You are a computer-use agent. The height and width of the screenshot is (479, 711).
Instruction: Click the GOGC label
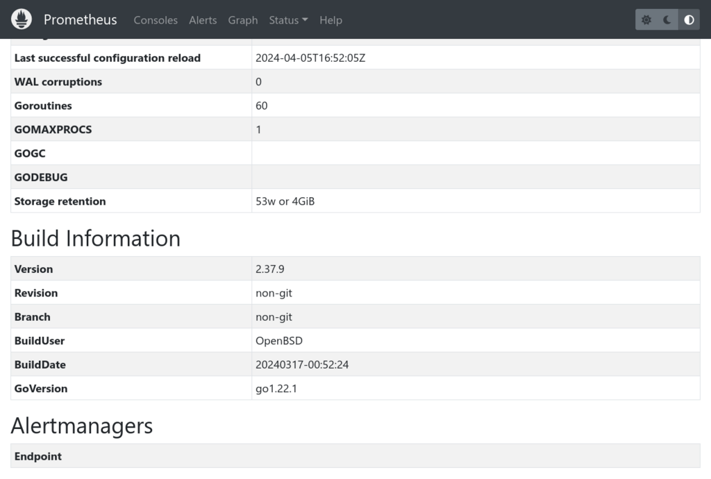30,153
